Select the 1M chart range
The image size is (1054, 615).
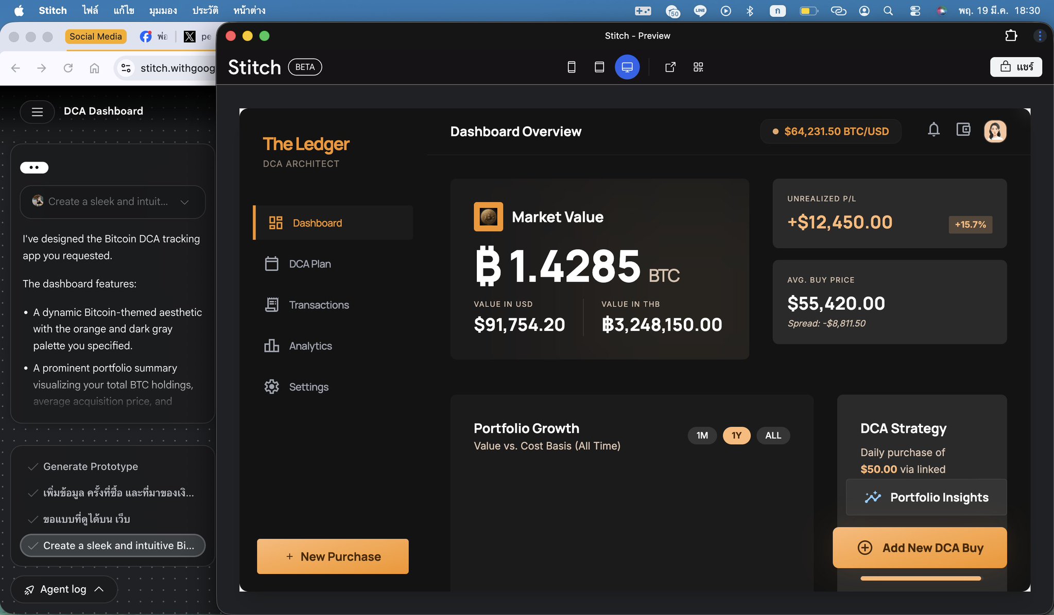tap(702, 435)
